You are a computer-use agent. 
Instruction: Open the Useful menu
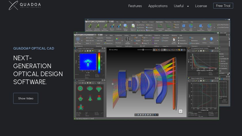click(x=179, y=6)
